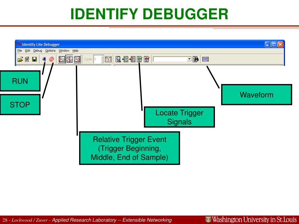Image resolution: width=299 pixels, height=224 pixels.
Task: Click the red list with arrow icon
Action: [132, 59]
